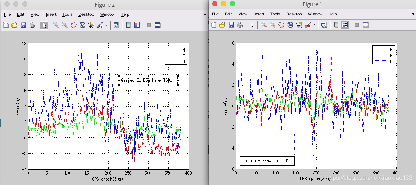416x185 pixels.
Task: Toggle the Edit Plot arrow in Figure 1
Action: (x=252, y=25)
